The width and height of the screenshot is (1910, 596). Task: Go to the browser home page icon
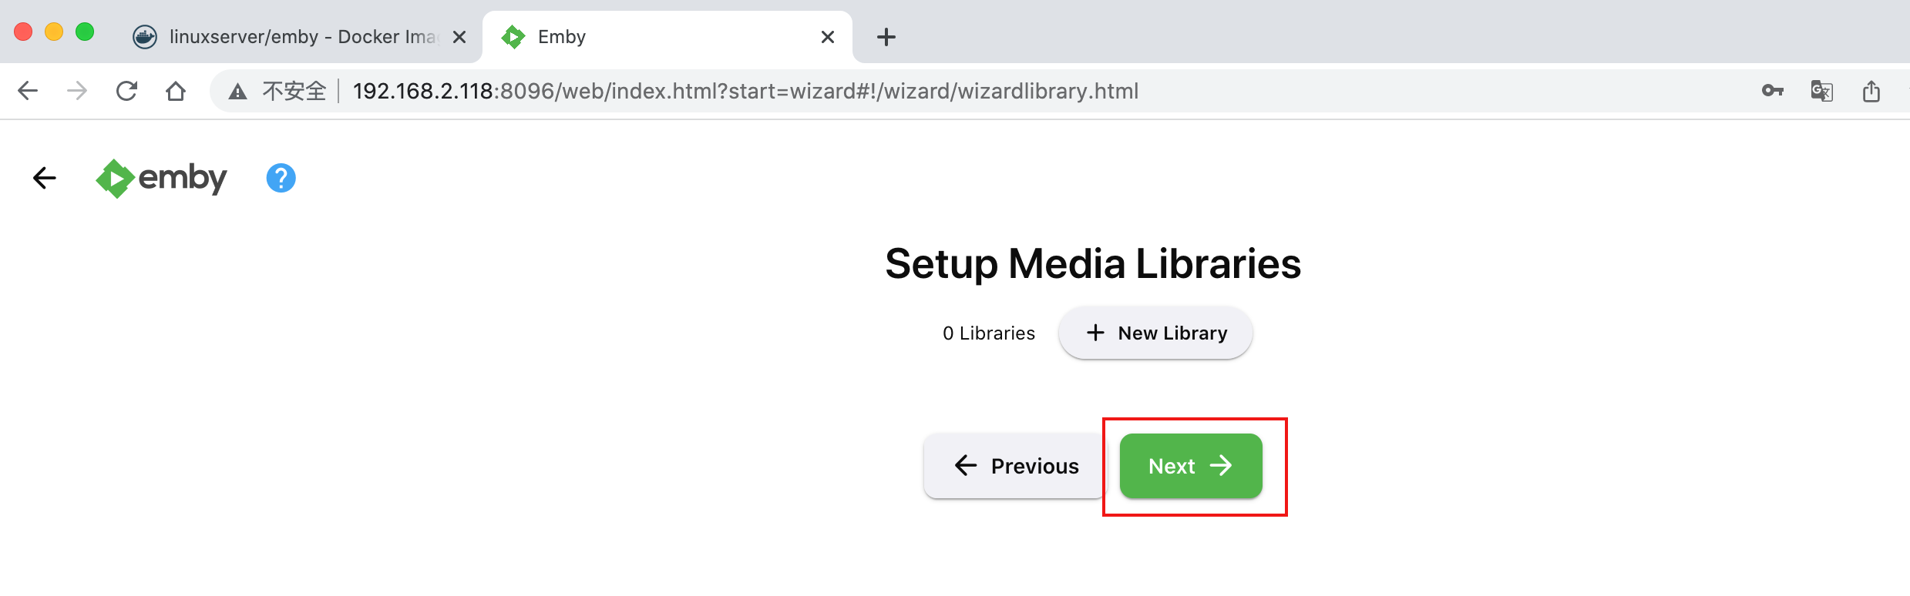(x=176, y=91)
